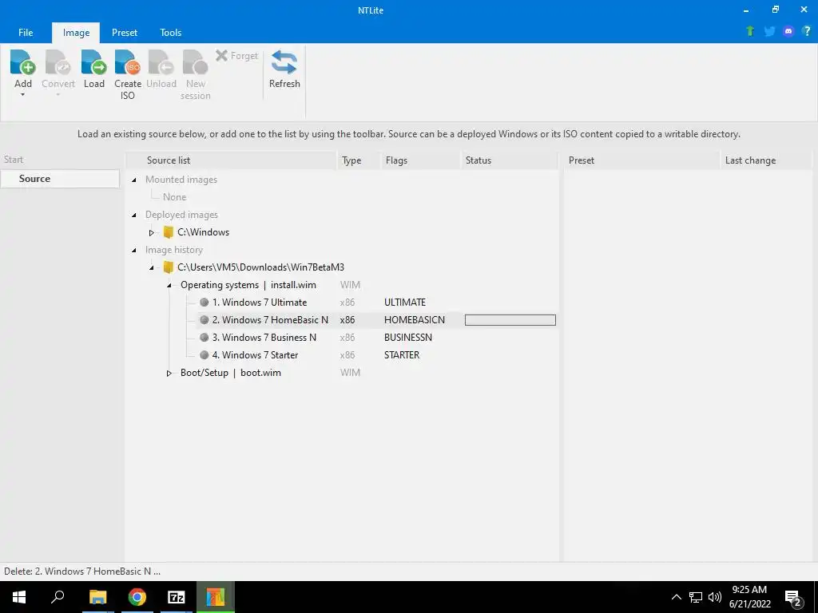Click the Add source icon
This screenshot has width=818, height=613.
(23, 62)
